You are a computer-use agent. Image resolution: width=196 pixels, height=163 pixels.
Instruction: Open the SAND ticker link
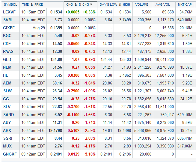(8, 115)
